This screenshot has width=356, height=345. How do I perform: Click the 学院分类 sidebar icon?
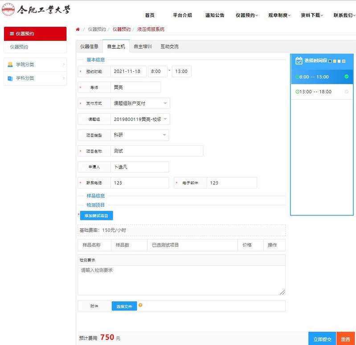tap(10, 65)
